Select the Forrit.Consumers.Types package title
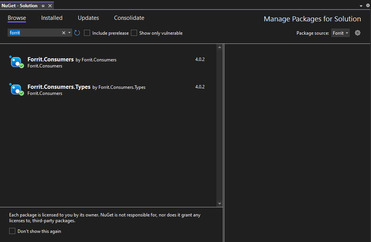This screenshot has width=371, height=242. 59,87
